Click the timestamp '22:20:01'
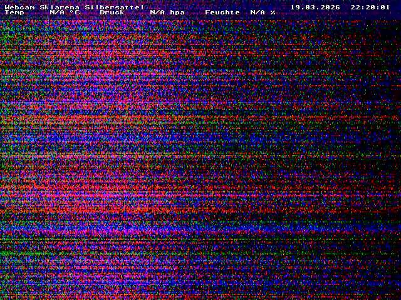 tap(370, 7)
